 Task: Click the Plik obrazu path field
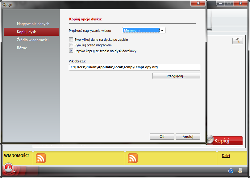134,67
